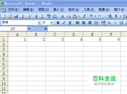
Task: Click the AutoSum sigma icon
Action: (x=116, y=16)
